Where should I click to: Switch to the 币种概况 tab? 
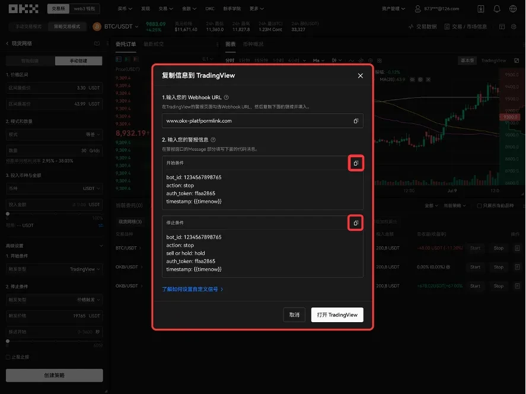pyautogui.click(x=253, y=44)
